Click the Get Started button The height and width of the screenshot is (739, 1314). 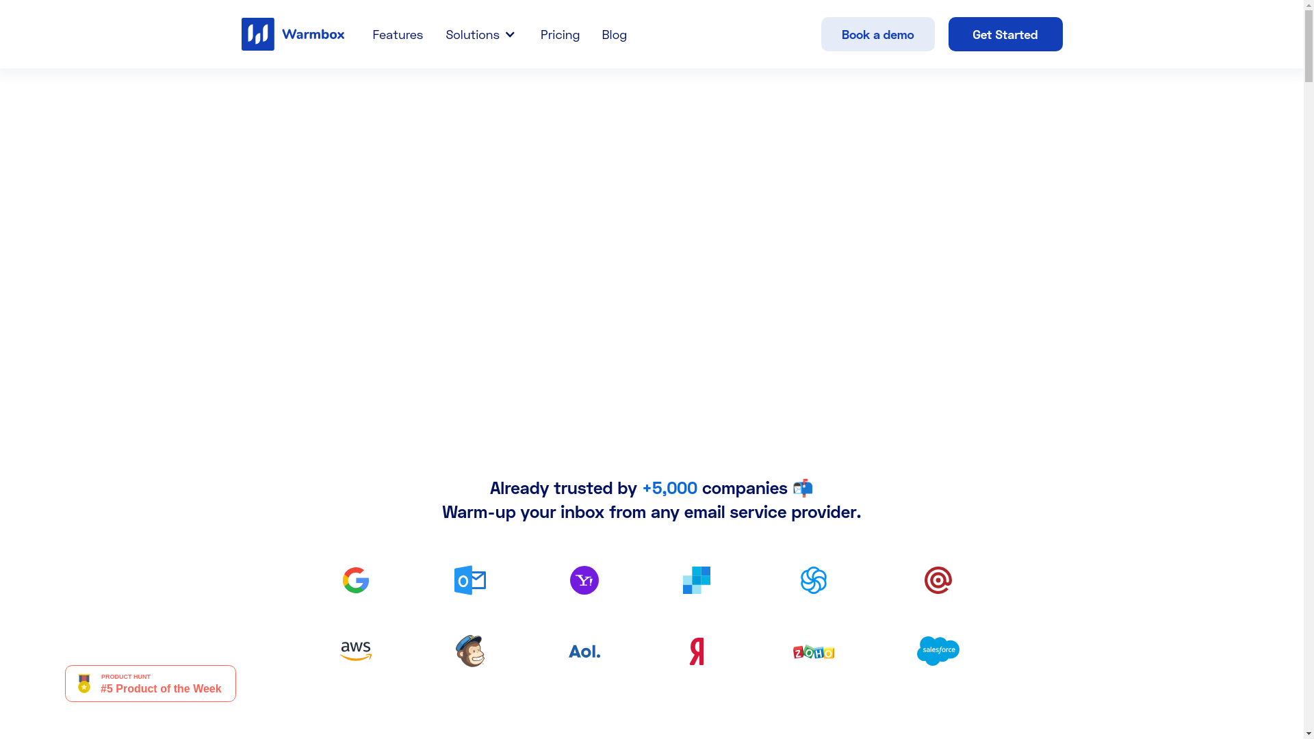(x=1005, y=34)
